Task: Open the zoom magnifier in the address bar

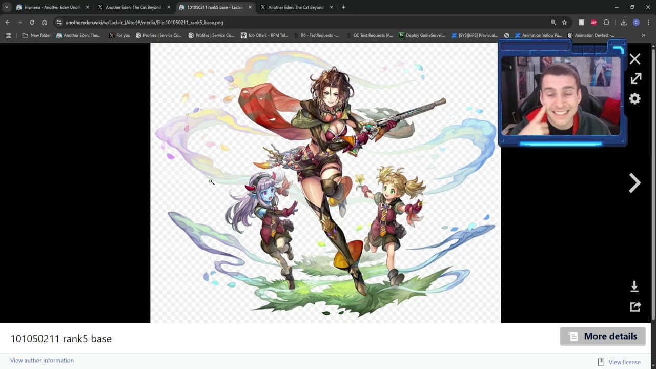Action: pos(553,23)
